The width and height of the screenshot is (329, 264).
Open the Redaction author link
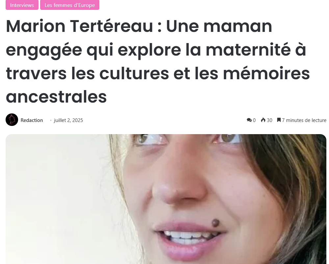[x=32, y=120]
